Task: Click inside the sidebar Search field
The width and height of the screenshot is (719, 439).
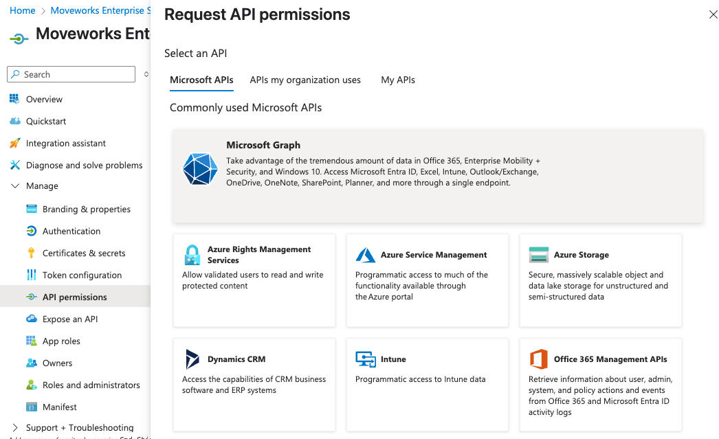Action: tap(71, 74)
